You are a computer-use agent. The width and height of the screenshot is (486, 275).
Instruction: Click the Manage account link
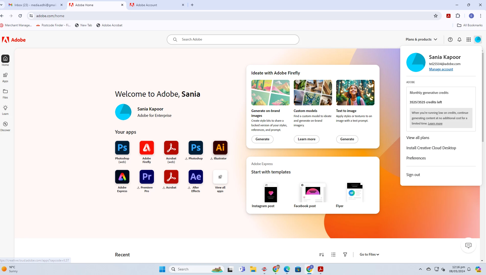[441, 69]
